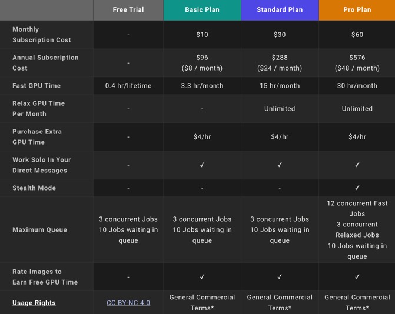Click the CC BY-NC 4.0 link
Screen dimensions: 395x314
tap(128, 303)
